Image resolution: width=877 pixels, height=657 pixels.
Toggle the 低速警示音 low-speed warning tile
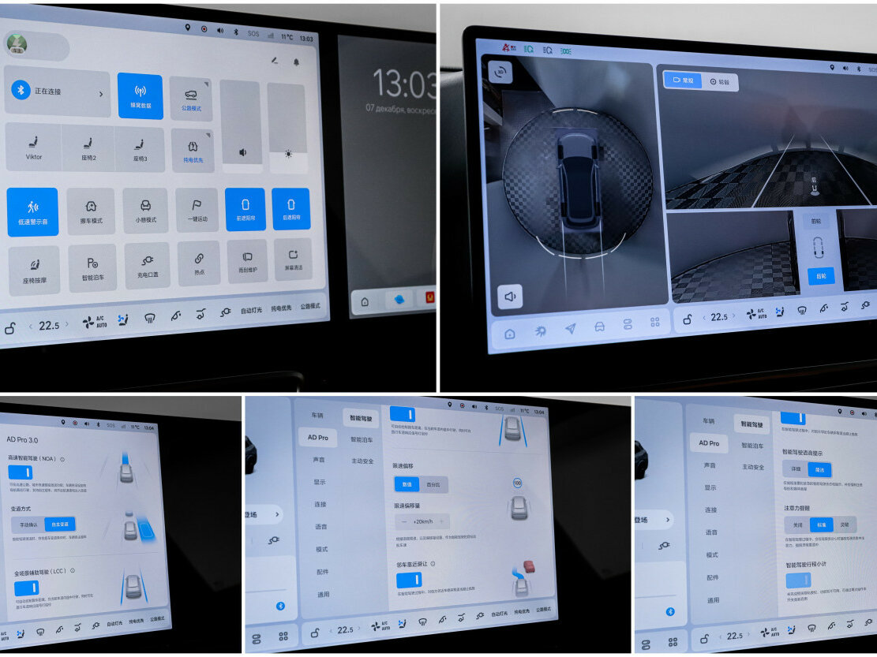point(32,211)
